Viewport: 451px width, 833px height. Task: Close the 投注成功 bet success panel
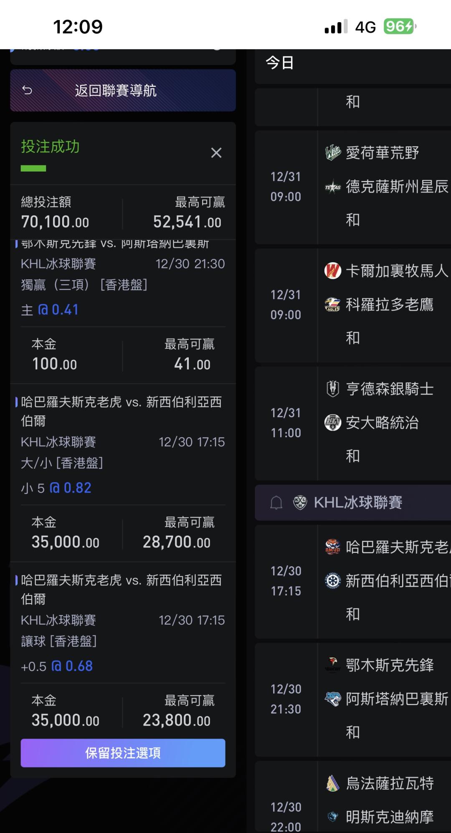point(216,153)
